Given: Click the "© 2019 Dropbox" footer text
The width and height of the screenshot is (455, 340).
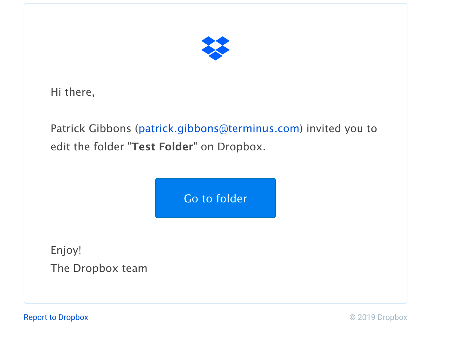Looking at the screenshot, I should point(378,317).
